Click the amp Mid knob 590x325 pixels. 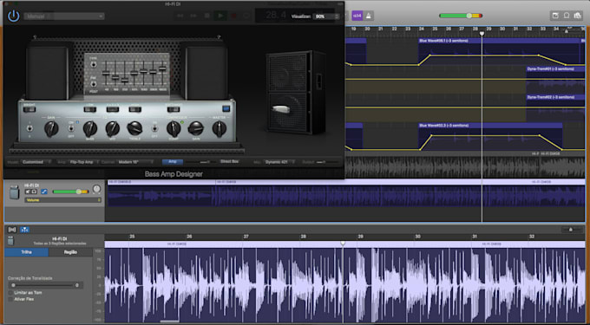(x=113, y=129)
